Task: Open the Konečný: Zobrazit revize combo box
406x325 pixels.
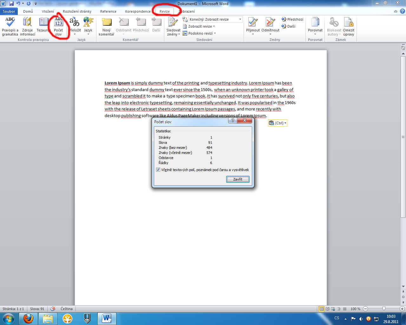Action: pos(215,19)
